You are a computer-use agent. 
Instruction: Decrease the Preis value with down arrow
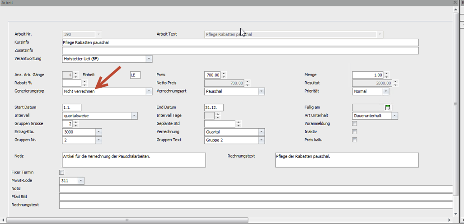click(x=224, y=77)
